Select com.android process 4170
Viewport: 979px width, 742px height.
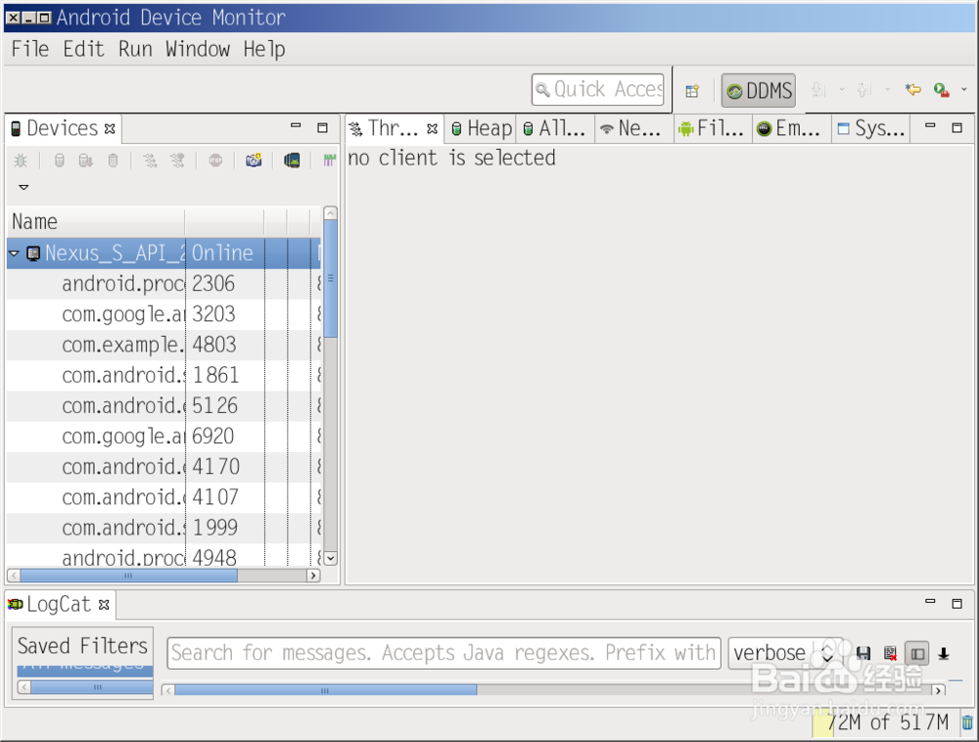click(x=163, y=467)
